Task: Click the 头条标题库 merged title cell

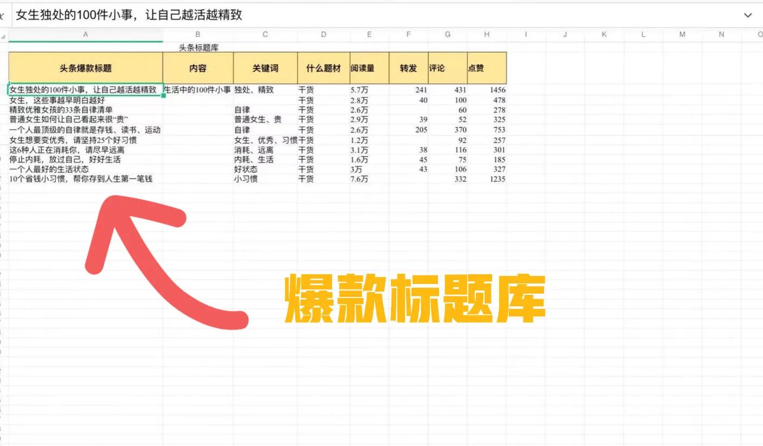Action: tap(198, 48)
